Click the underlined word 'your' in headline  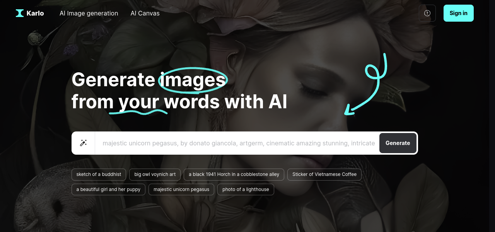(138, 102)
